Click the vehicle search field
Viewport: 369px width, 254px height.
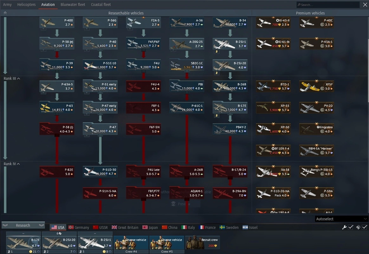click(328, 5)
